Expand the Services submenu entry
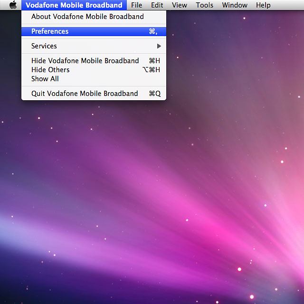Screen dimensions: 304x304 pyautogui.click(x=44, y=46)
